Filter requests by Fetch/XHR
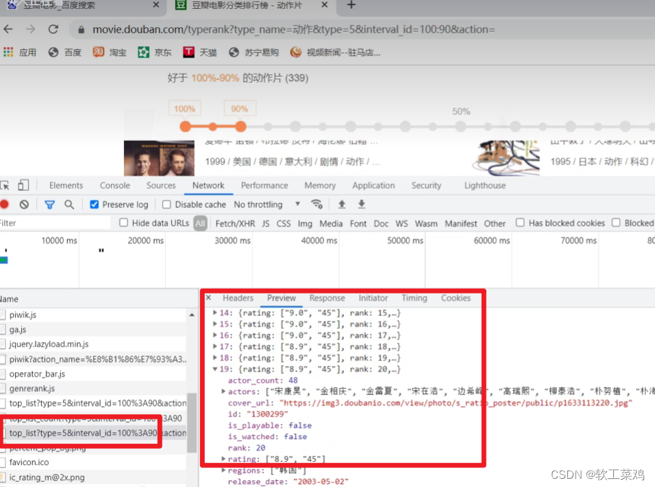Screen dimensions: 655x487 [235, 224]
